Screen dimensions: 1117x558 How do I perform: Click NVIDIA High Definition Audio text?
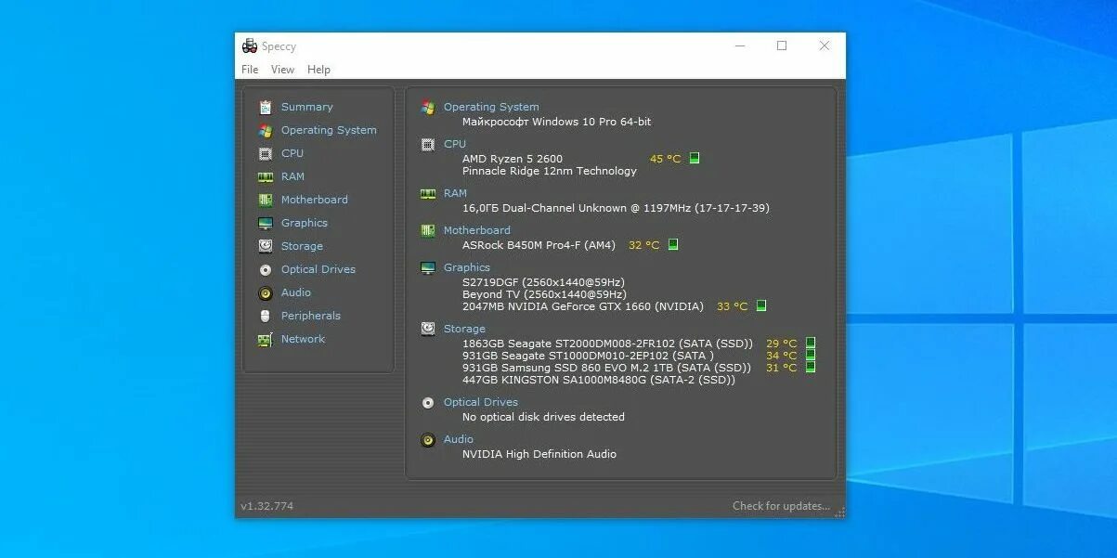(539, 454)
